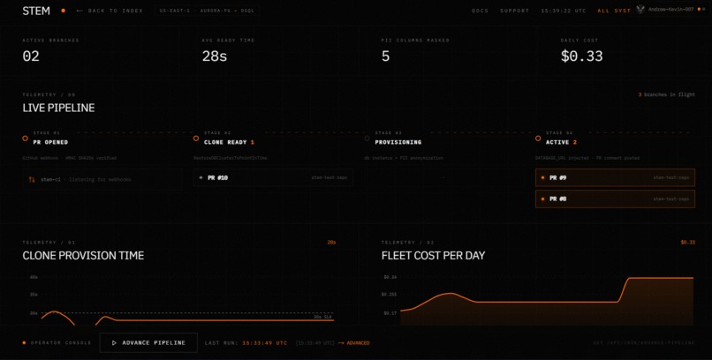Click the Last Run 15:33:49 UTC timestamp
Viewport: 712px width, 360px height.
point(265,343)
